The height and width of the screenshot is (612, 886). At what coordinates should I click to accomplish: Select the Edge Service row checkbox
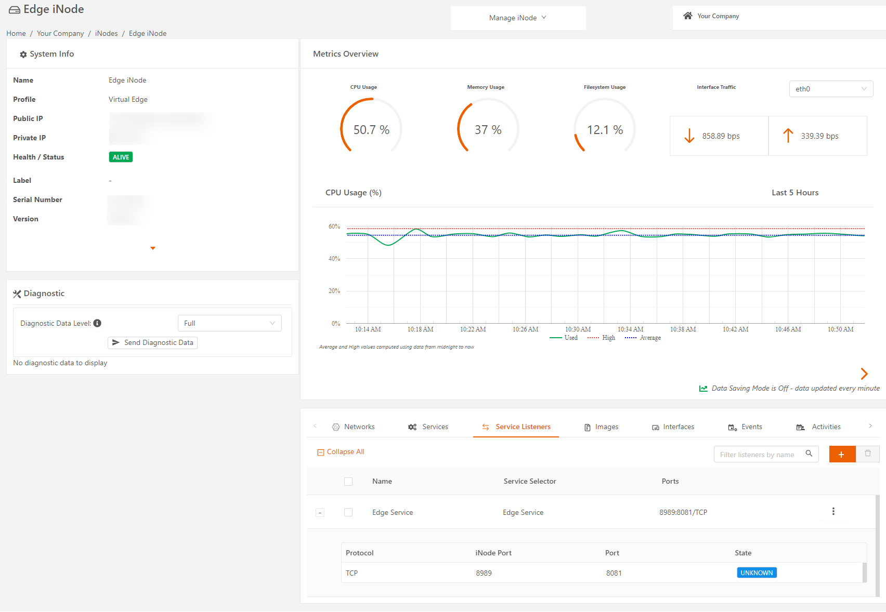[x=348, y=512]
